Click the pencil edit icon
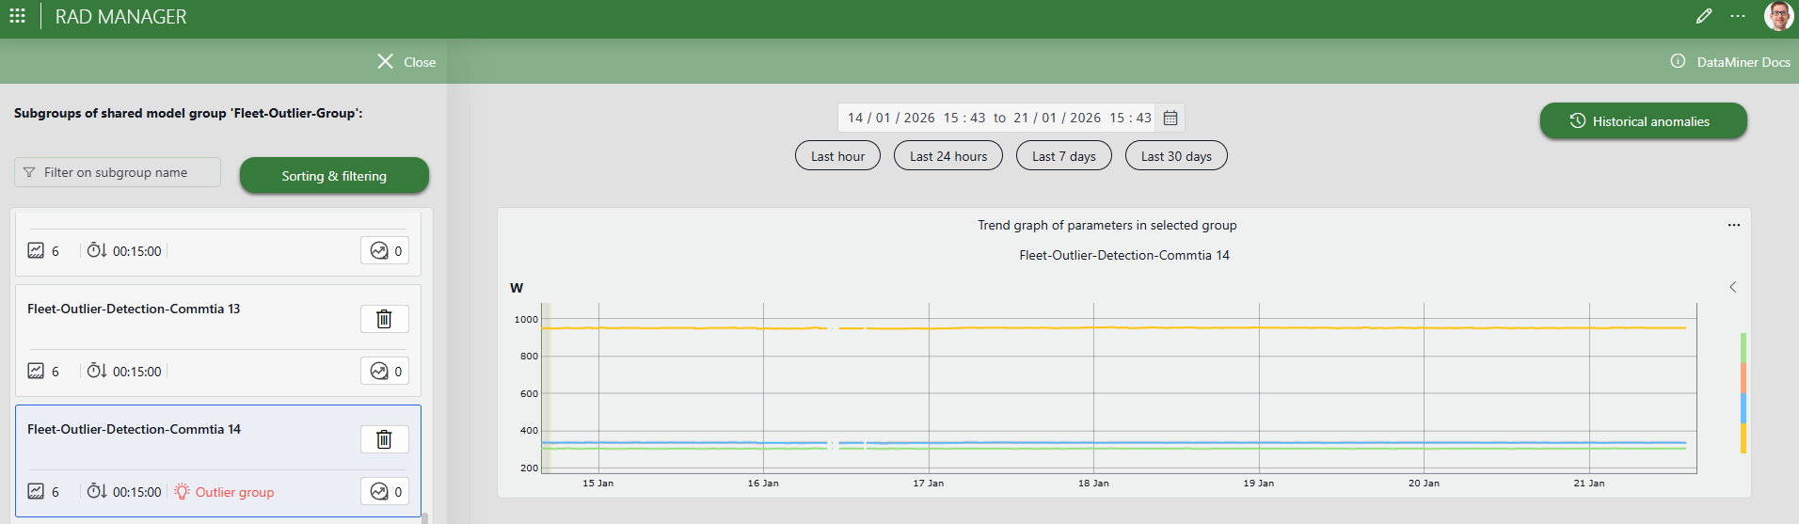The width and height of the screenshot is (1799, 524). tap(1704, 16)
